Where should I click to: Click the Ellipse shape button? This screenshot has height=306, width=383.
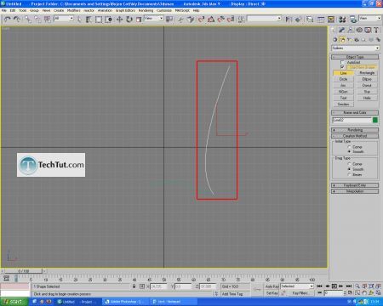367,79
